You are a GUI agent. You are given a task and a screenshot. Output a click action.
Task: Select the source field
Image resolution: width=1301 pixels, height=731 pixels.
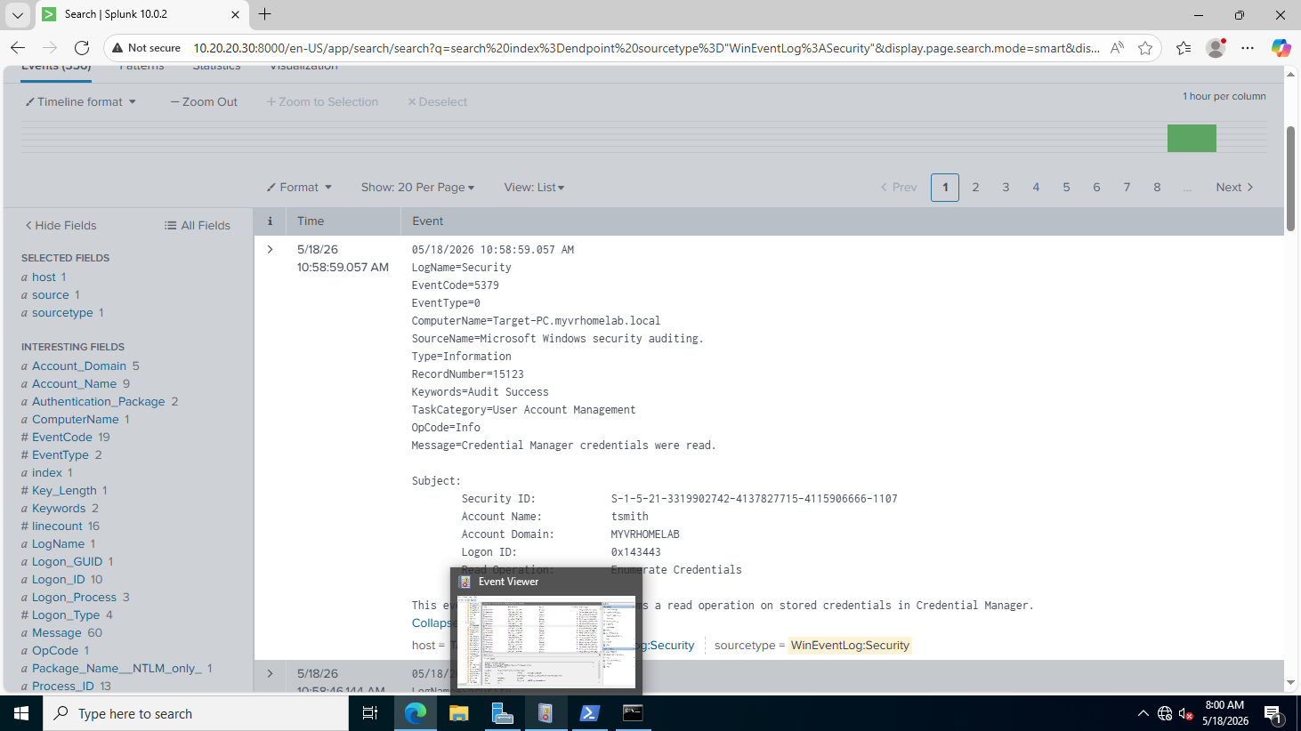[x=51, y=294]
